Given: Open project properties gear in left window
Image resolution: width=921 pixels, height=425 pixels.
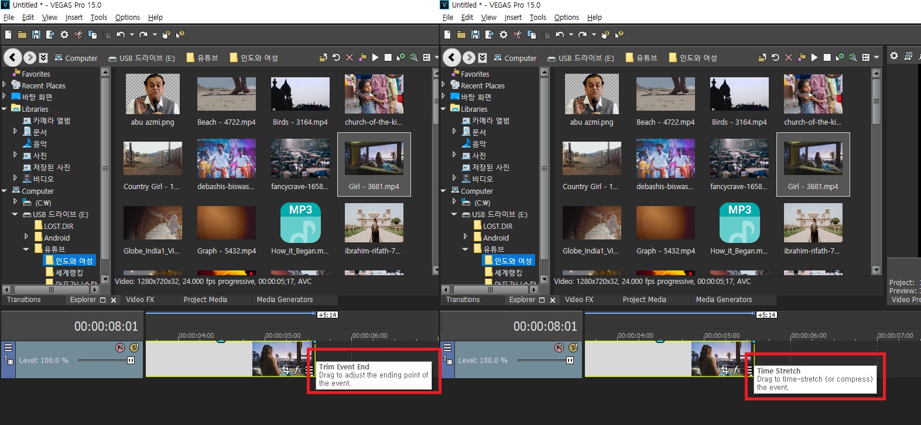Looking at the screenshot, I should click(64, 35).
